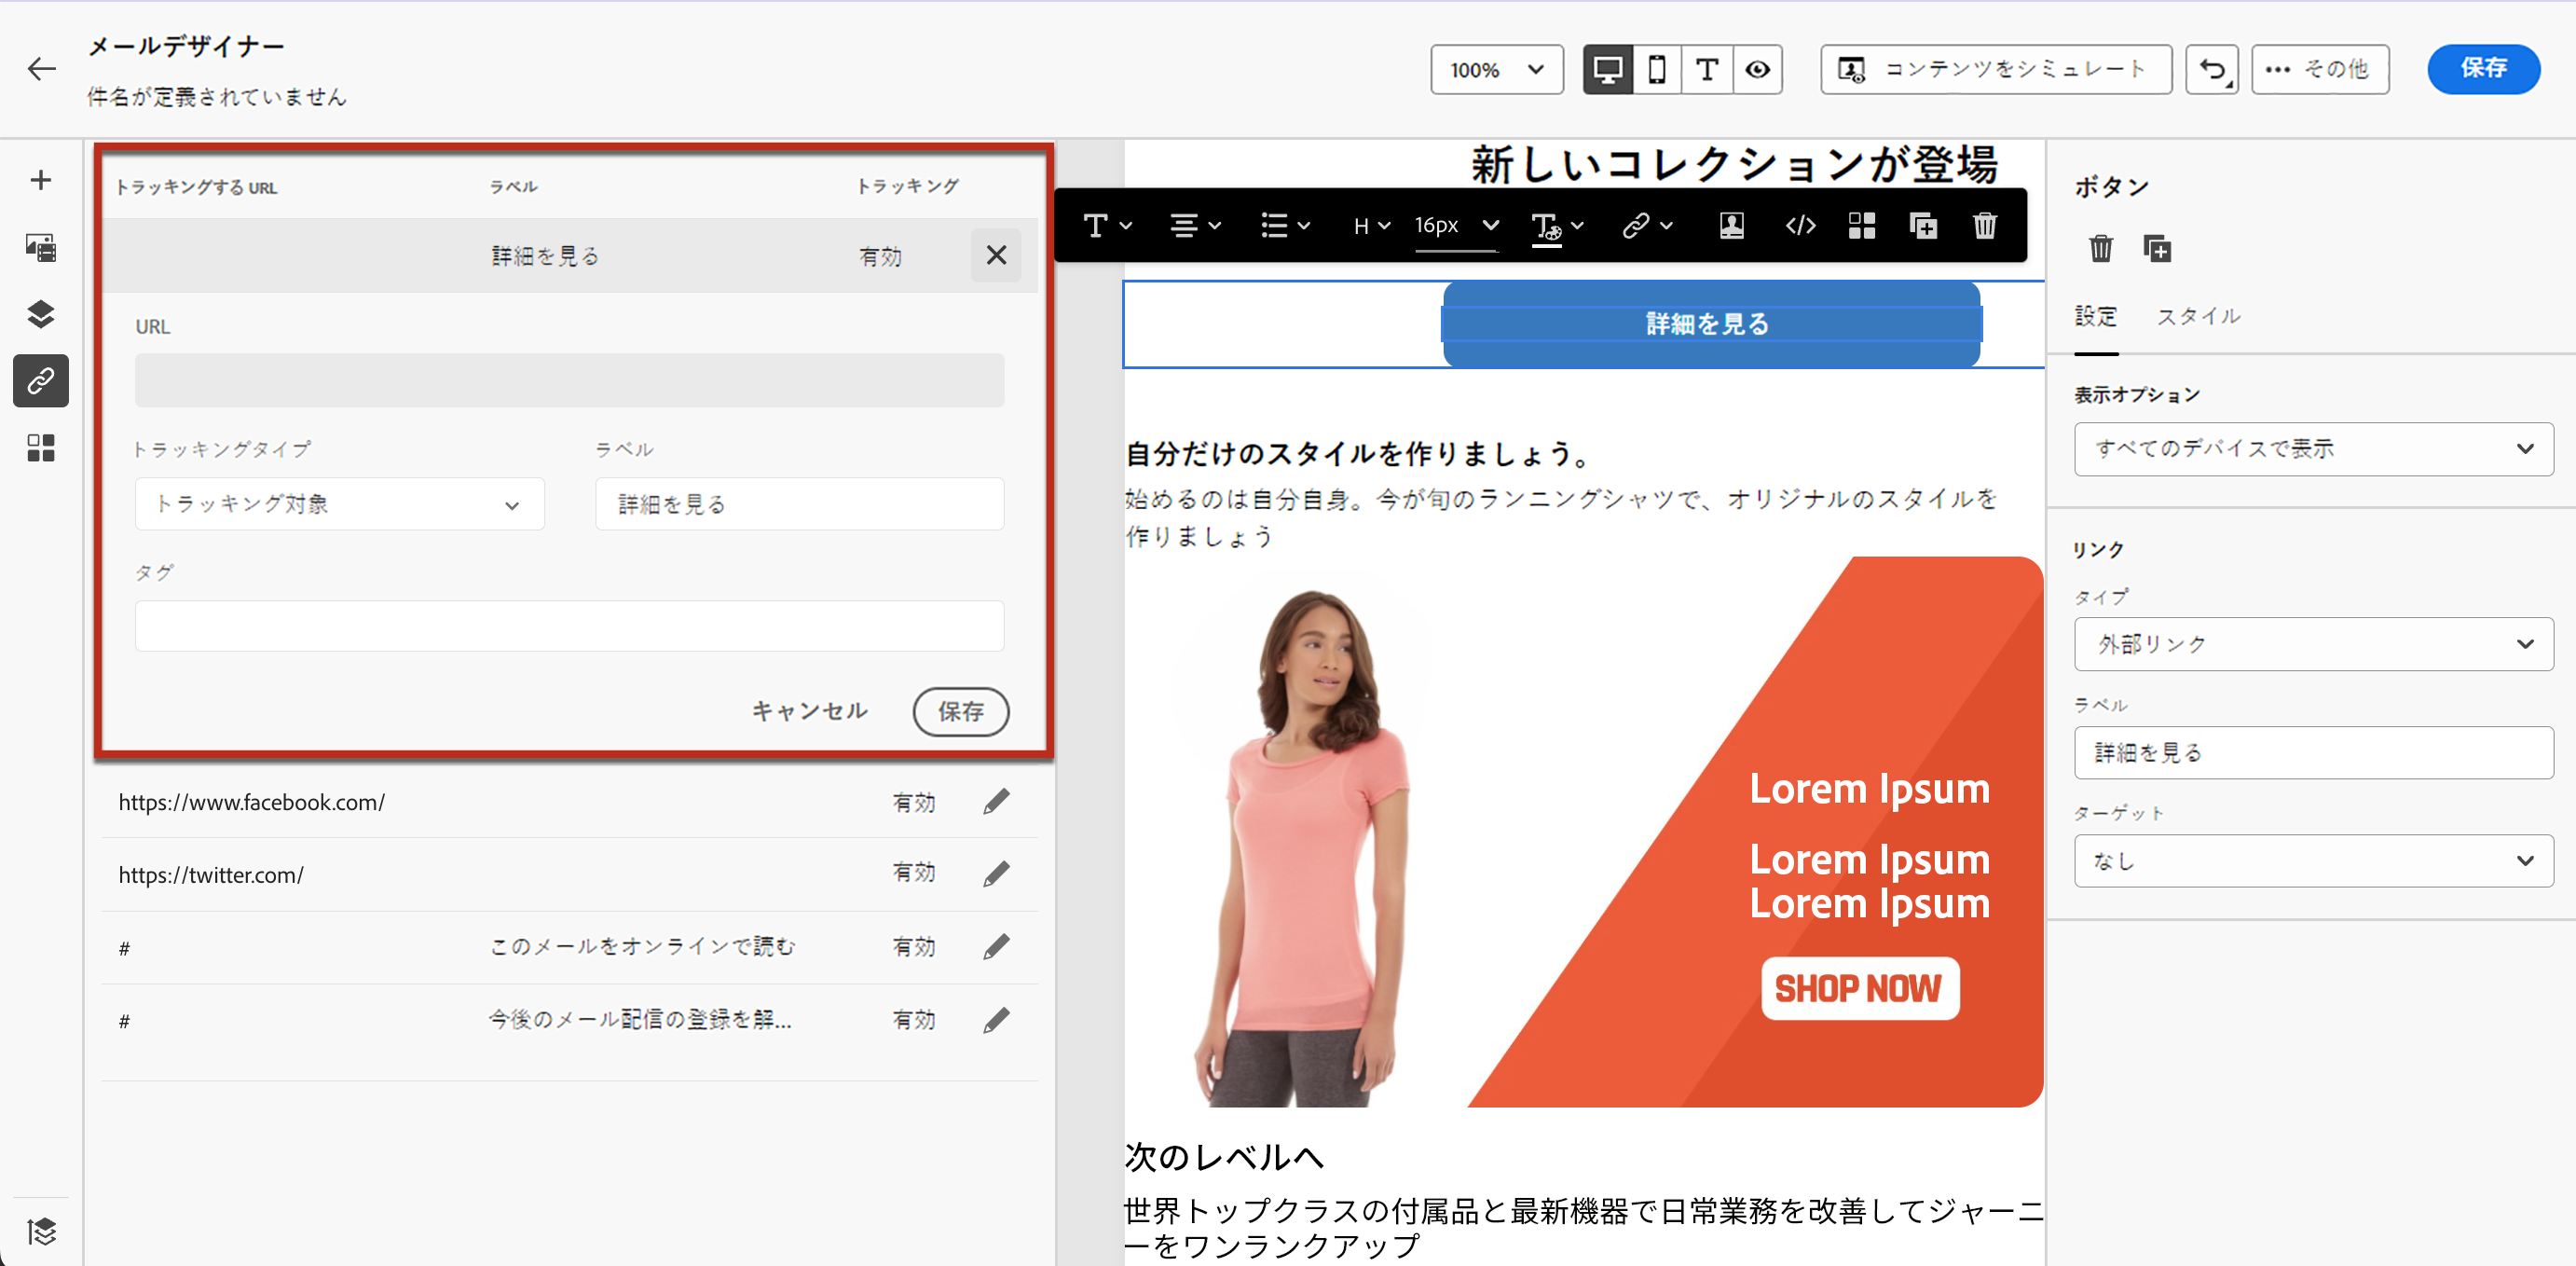Click the personalization avatar icon in toolbar

[x=1731, y=226]
